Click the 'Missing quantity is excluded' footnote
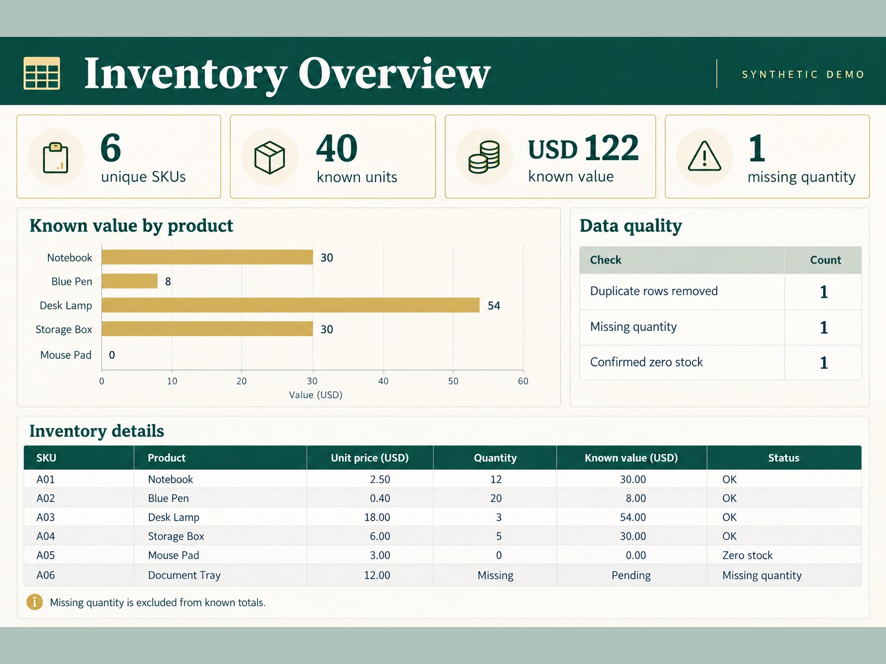This screenshot has height=664, width=886. pyautogui.click(x=157, y=602)
